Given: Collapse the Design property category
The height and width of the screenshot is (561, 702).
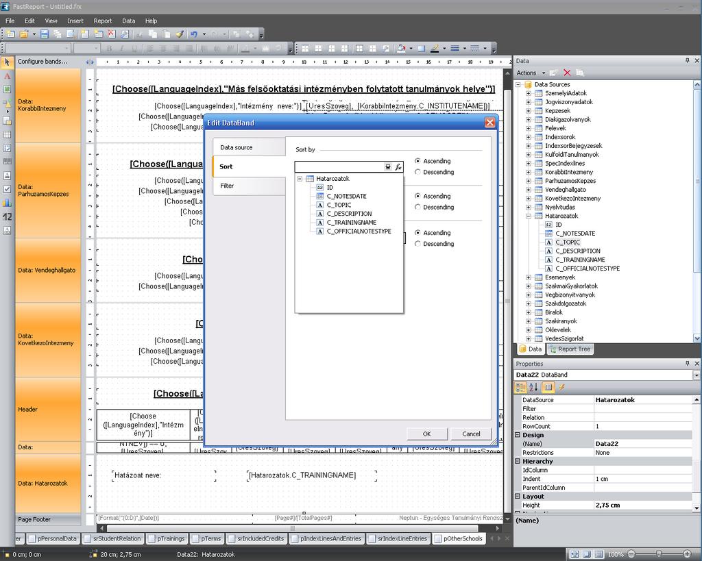Looking at the screenshot, I should click(518, 435).
